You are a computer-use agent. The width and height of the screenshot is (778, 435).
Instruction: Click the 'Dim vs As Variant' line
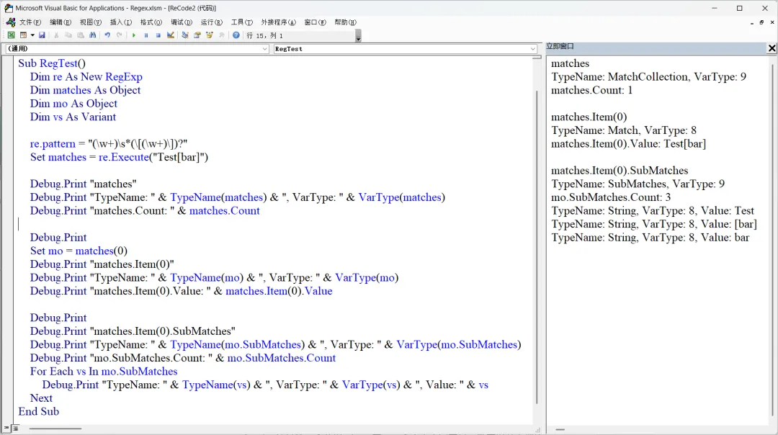coord(73,117)
